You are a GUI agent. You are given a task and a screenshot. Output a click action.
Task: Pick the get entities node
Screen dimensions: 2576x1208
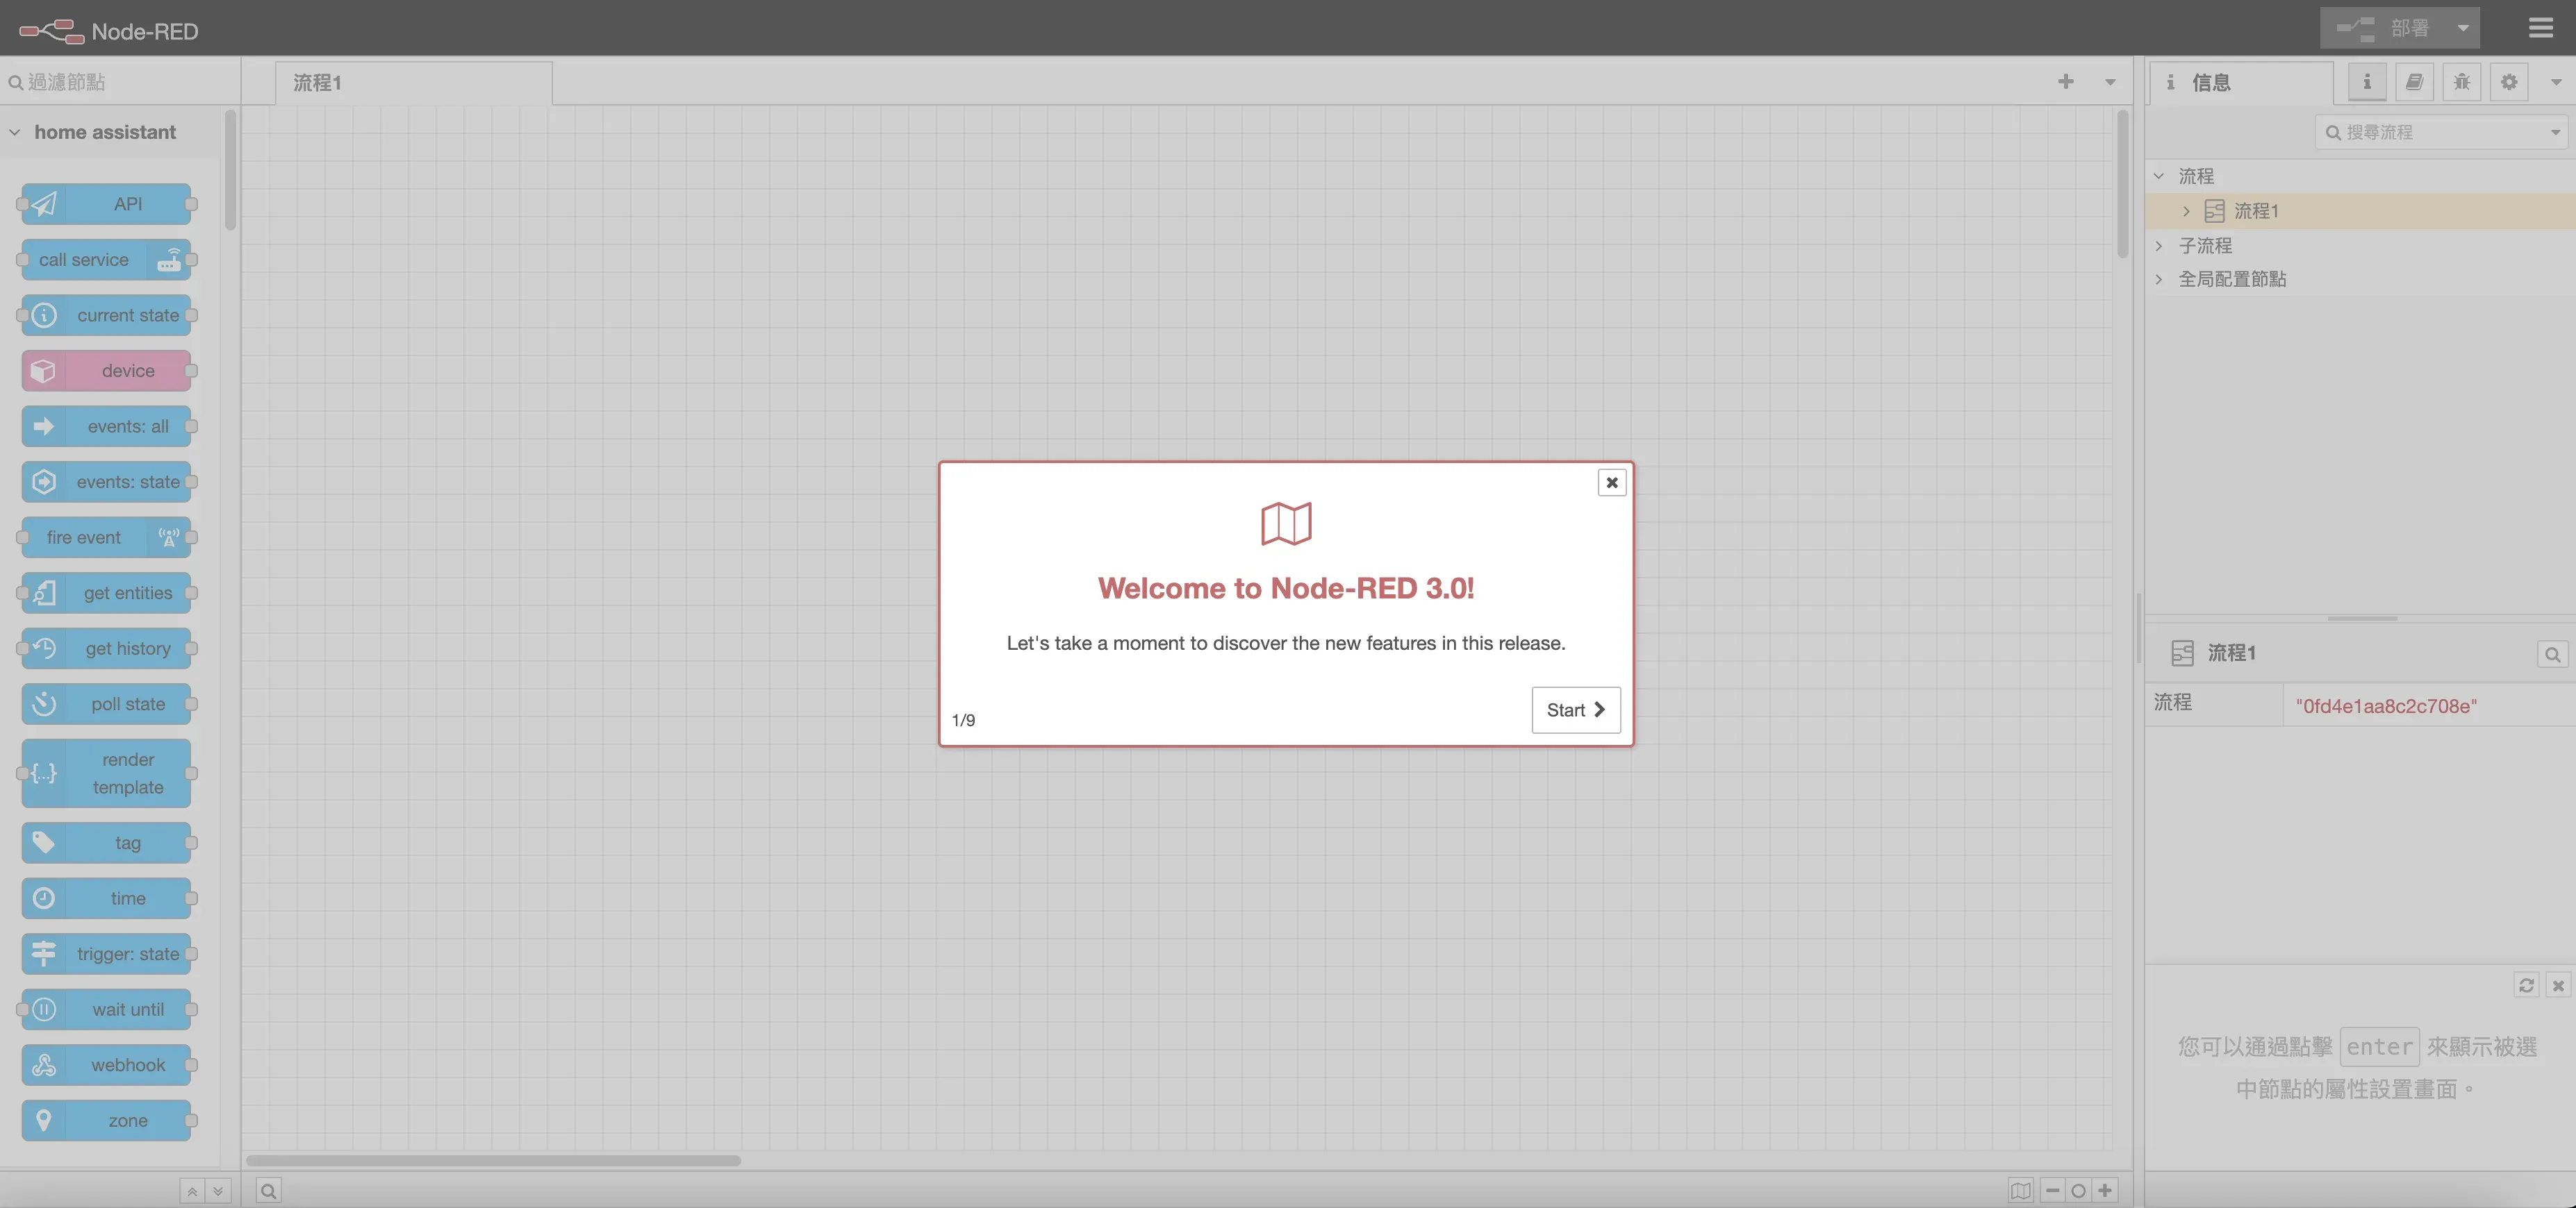(x=106, y=592)
